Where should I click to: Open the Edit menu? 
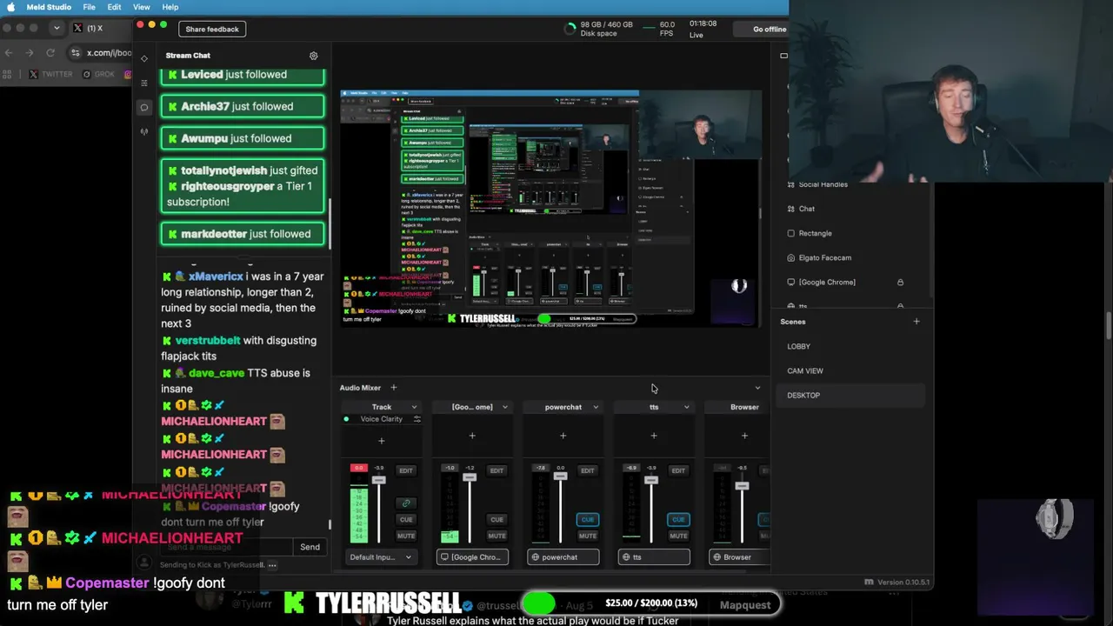click(114, 7)
